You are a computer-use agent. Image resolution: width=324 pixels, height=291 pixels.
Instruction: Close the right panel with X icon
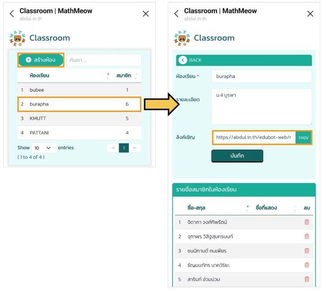pos(310,14)
